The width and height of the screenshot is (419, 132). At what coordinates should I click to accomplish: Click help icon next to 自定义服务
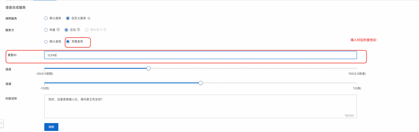click(x=89, y=18)
